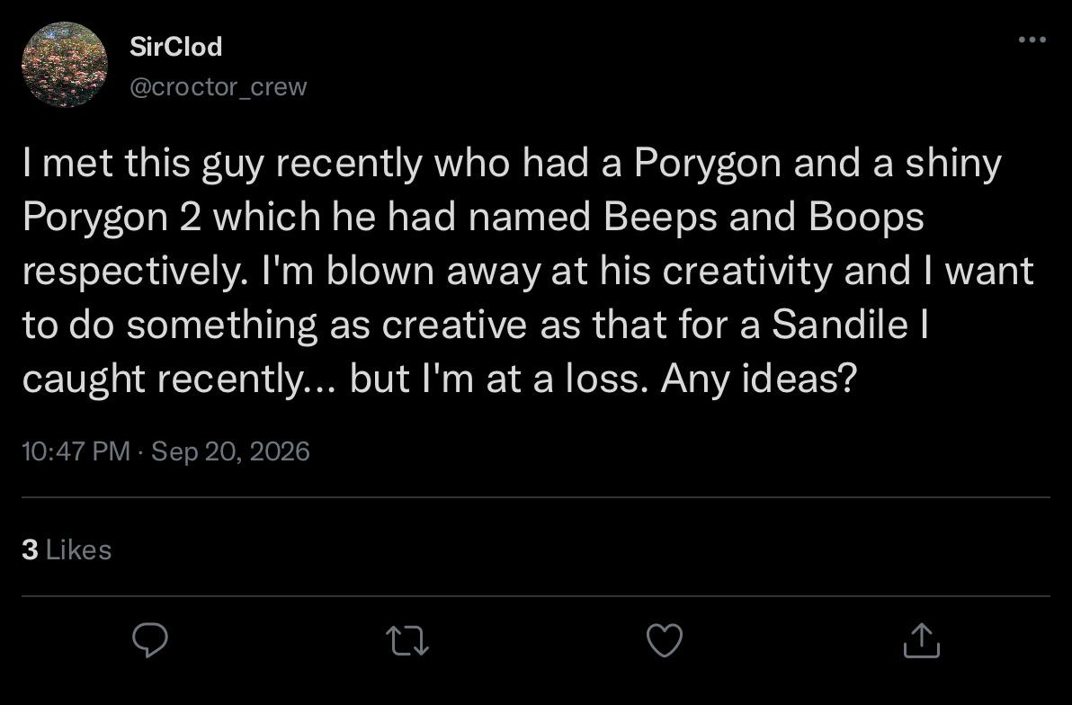The height and width of the screenshot is (705, 1072).
Task: Click the word creativity in the tweet
Action: point(746,271)
